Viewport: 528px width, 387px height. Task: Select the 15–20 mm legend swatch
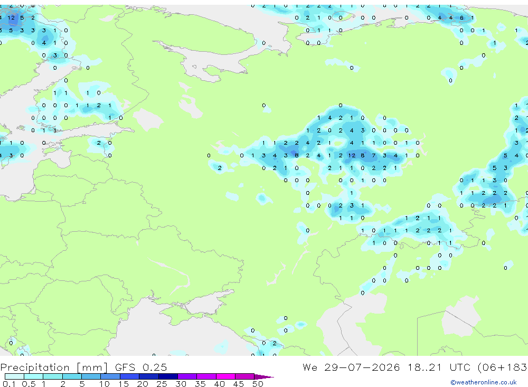(x=129, y=376)
